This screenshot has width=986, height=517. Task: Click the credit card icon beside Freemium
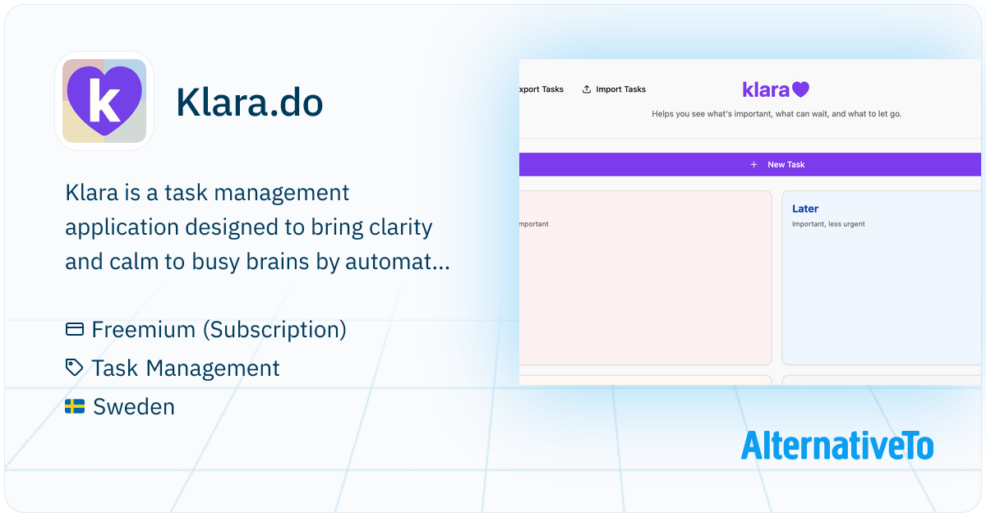click(x=75, y=330)
